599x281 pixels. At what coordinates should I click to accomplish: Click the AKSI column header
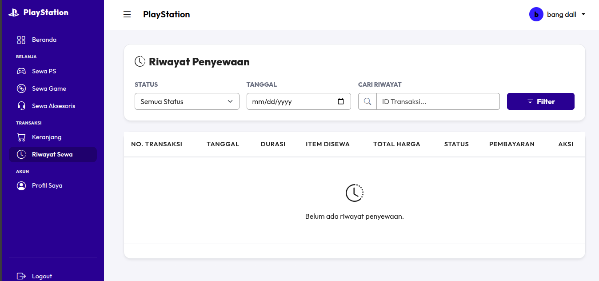click(x=566, y=144)
